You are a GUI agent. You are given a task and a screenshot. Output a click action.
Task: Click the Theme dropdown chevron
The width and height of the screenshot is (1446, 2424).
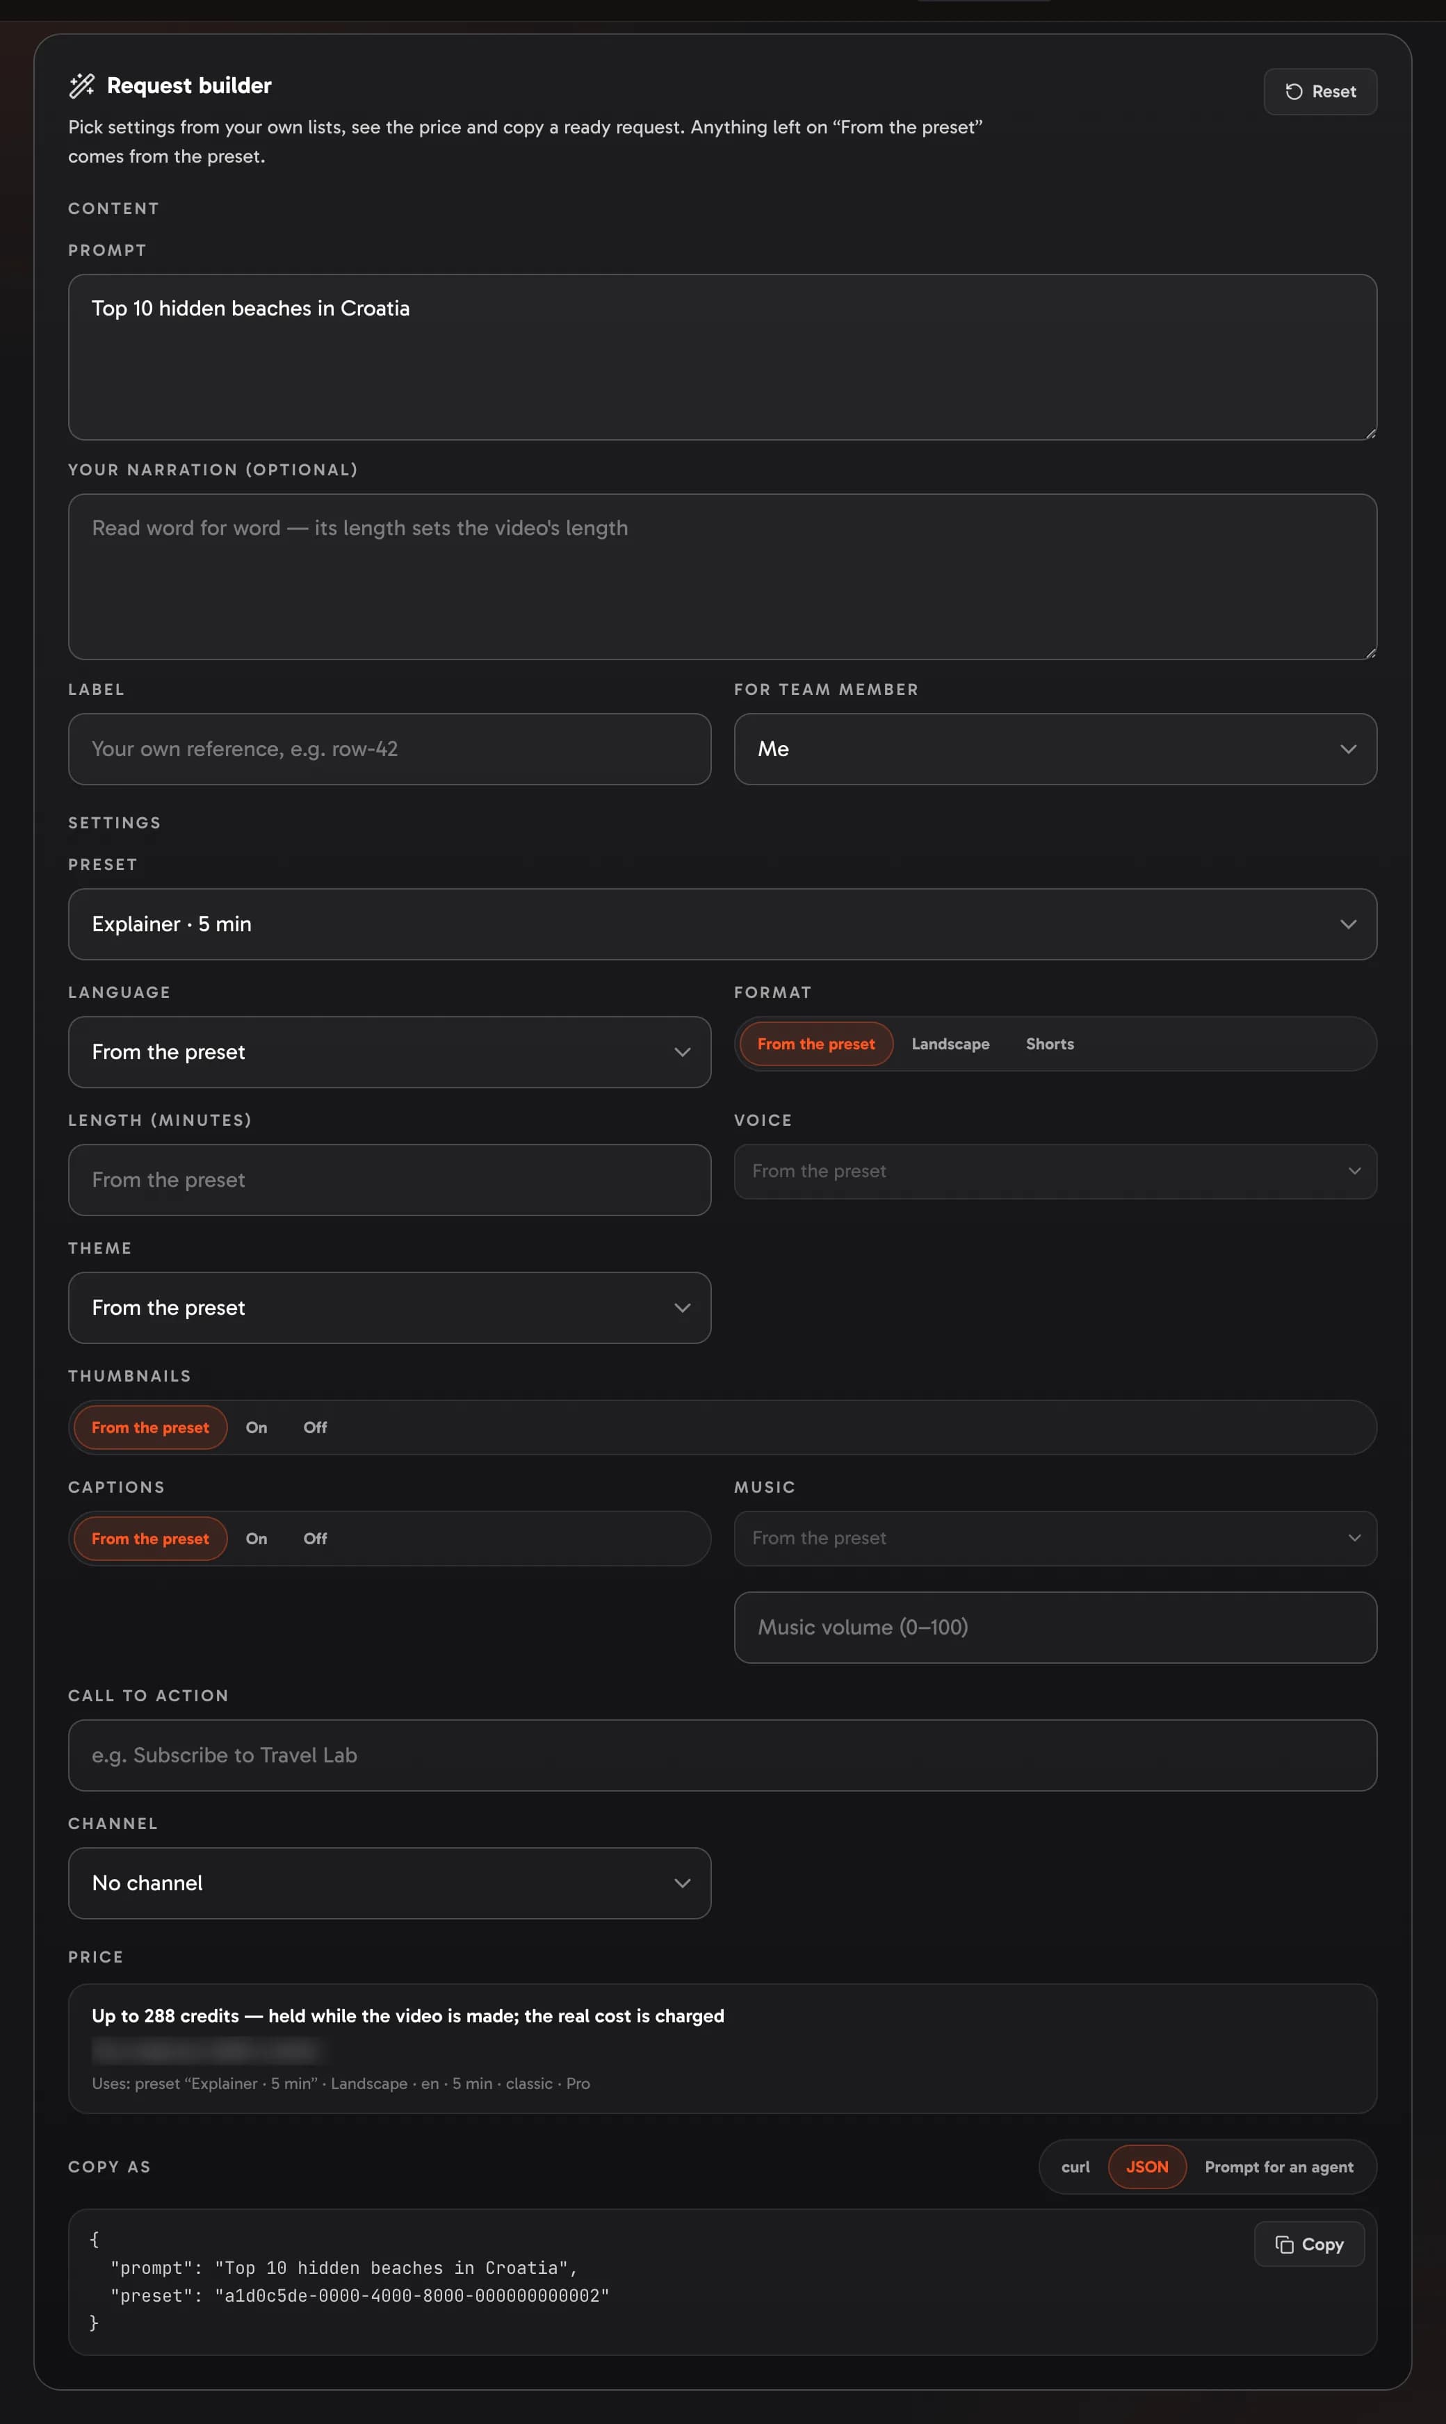click(x=682, y=1308)
